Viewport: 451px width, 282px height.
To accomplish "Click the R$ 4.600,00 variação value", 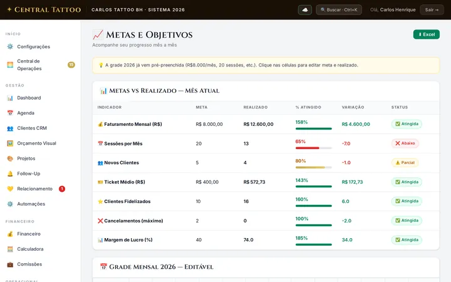I will (356, 124).
